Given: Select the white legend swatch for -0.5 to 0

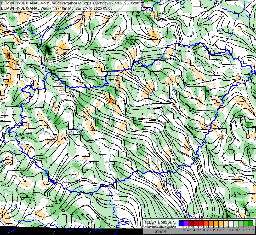Looking at the screenshot, I should [231, 223].
